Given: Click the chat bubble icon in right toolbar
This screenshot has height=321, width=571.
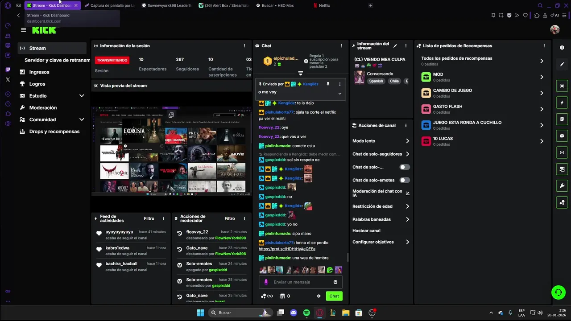Looking at the screenshot, I should (562, 136).
